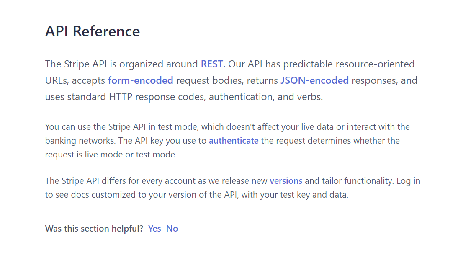Open the JSON-encoded link
The image size is (476, 268).
[314, 80]
